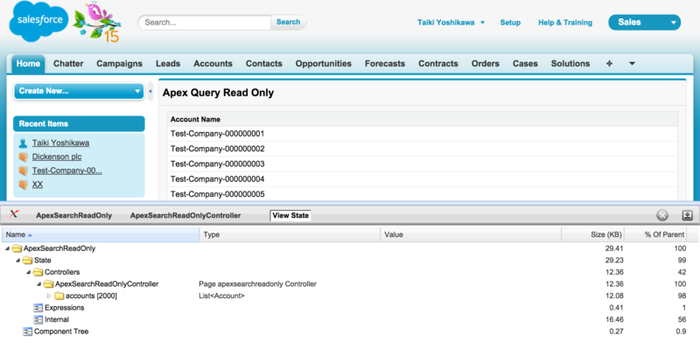
Task: Open the Opportunities tab
Action: click(x=323, y=64)
